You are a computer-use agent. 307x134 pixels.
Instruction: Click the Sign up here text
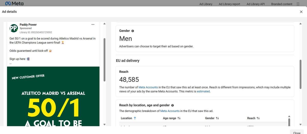point(17,59)
